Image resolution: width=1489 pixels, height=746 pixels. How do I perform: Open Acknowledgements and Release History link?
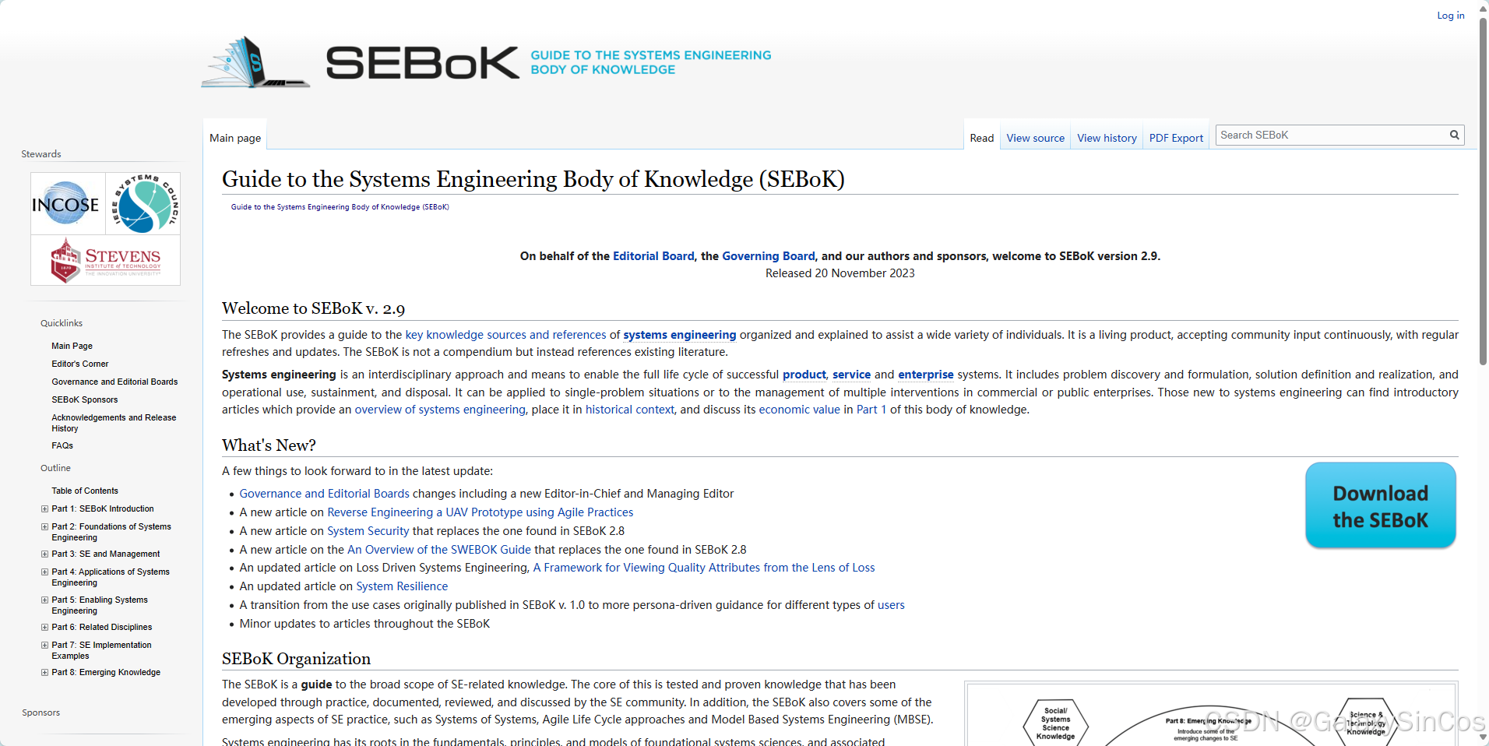click(114, 423)
